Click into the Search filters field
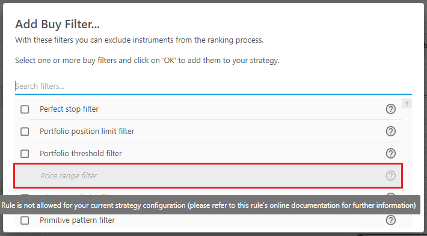Image resolution: width=427 pixels, height=236 pixels. (213, 86)
